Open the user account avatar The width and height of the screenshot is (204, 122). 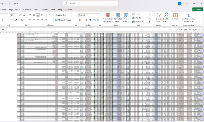[x=179, y=3]
